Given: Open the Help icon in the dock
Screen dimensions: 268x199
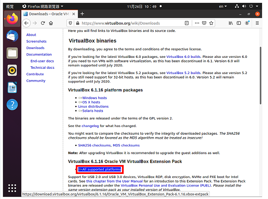Looking at the screenshot, I should coord(12,104).
